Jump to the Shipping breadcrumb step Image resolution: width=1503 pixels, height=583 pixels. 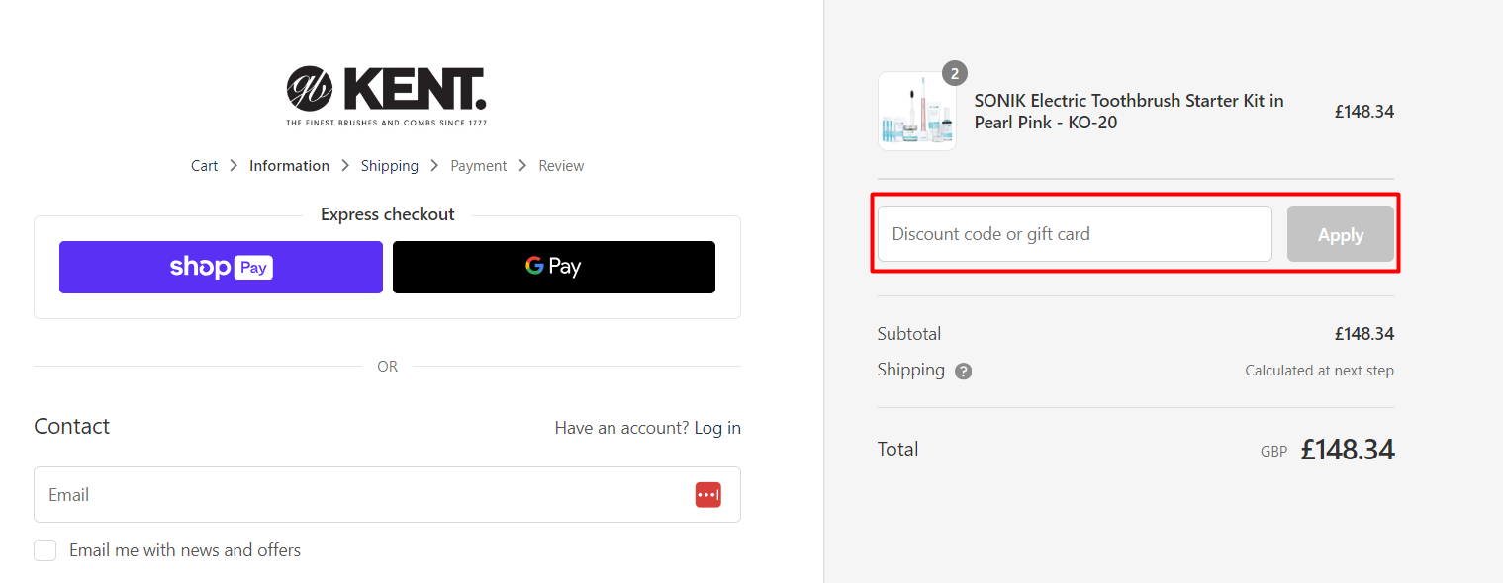(389, 166)
